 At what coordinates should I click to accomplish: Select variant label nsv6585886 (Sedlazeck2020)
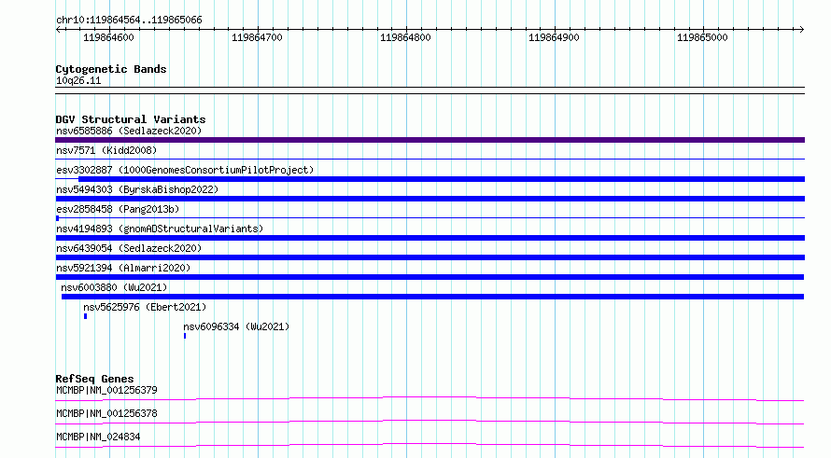(129, 131)
